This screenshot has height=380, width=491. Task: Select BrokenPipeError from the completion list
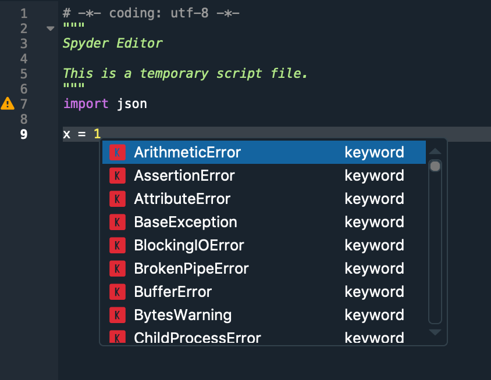tap(190, 268)
